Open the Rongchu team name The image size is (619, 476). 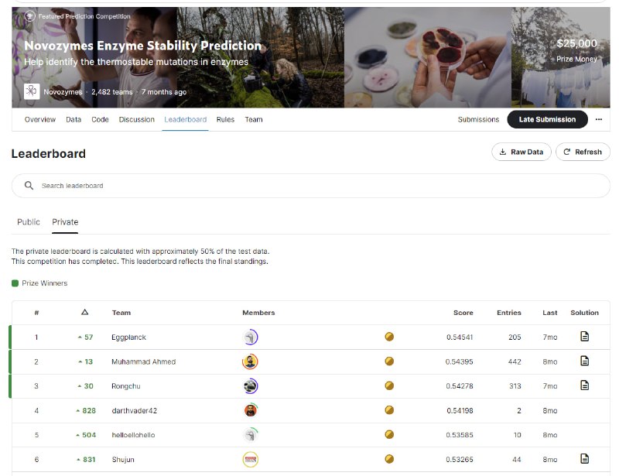pos(125,386)
